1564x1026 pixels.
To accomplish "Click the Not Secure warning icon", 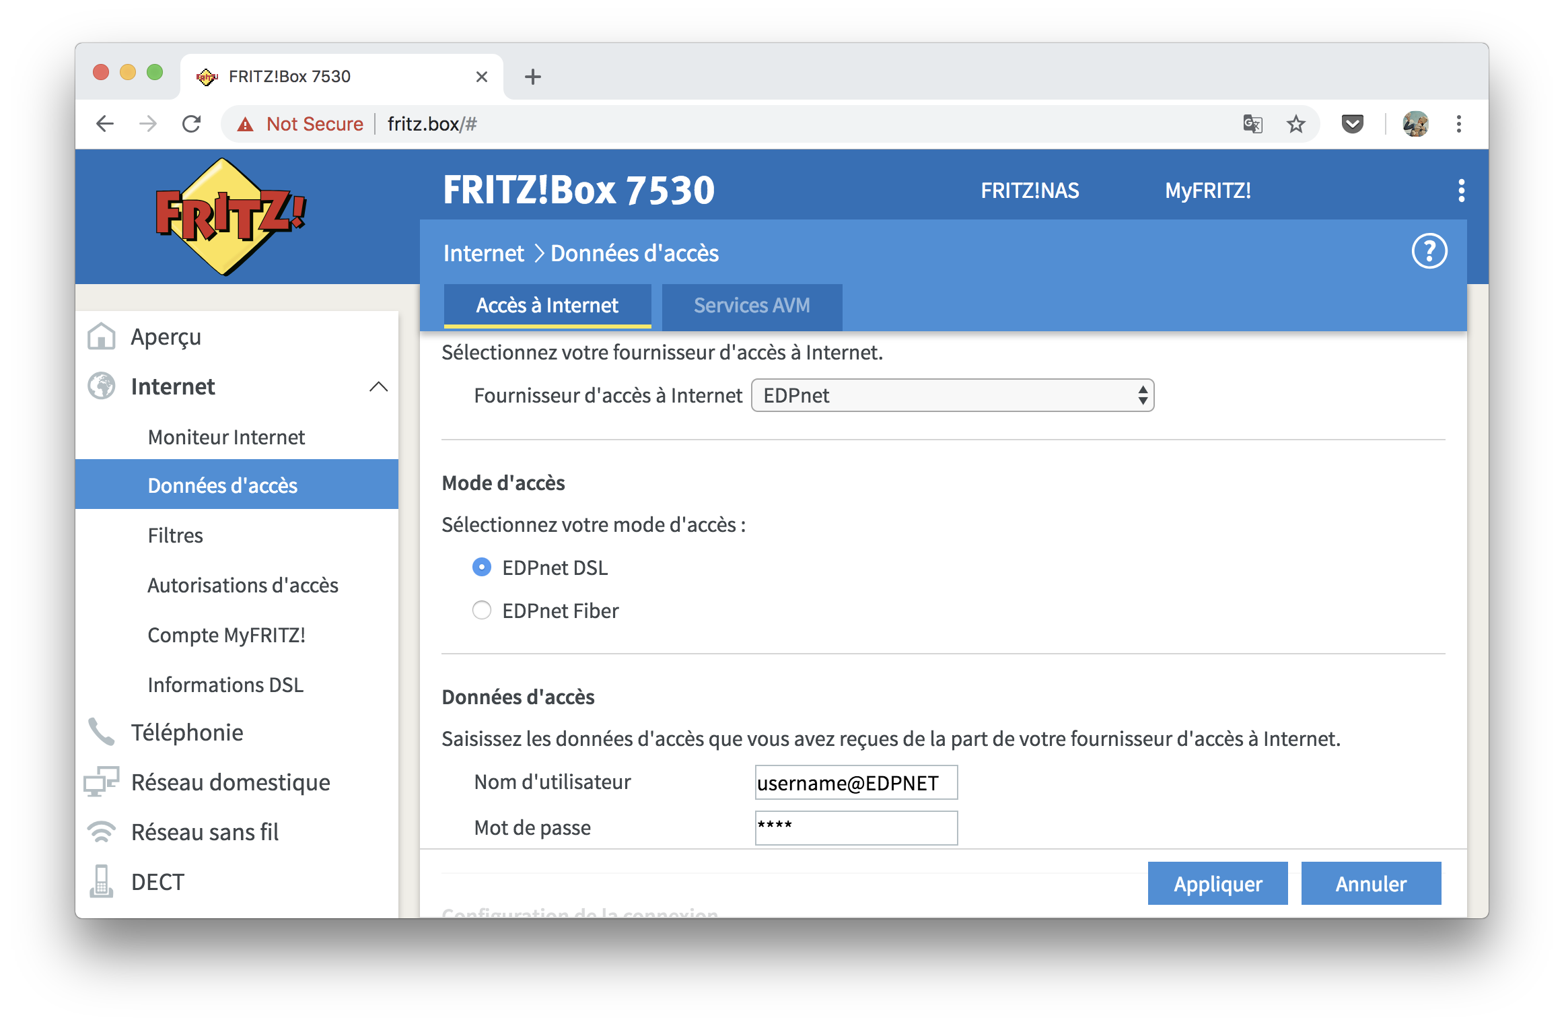I will [246, 125].
